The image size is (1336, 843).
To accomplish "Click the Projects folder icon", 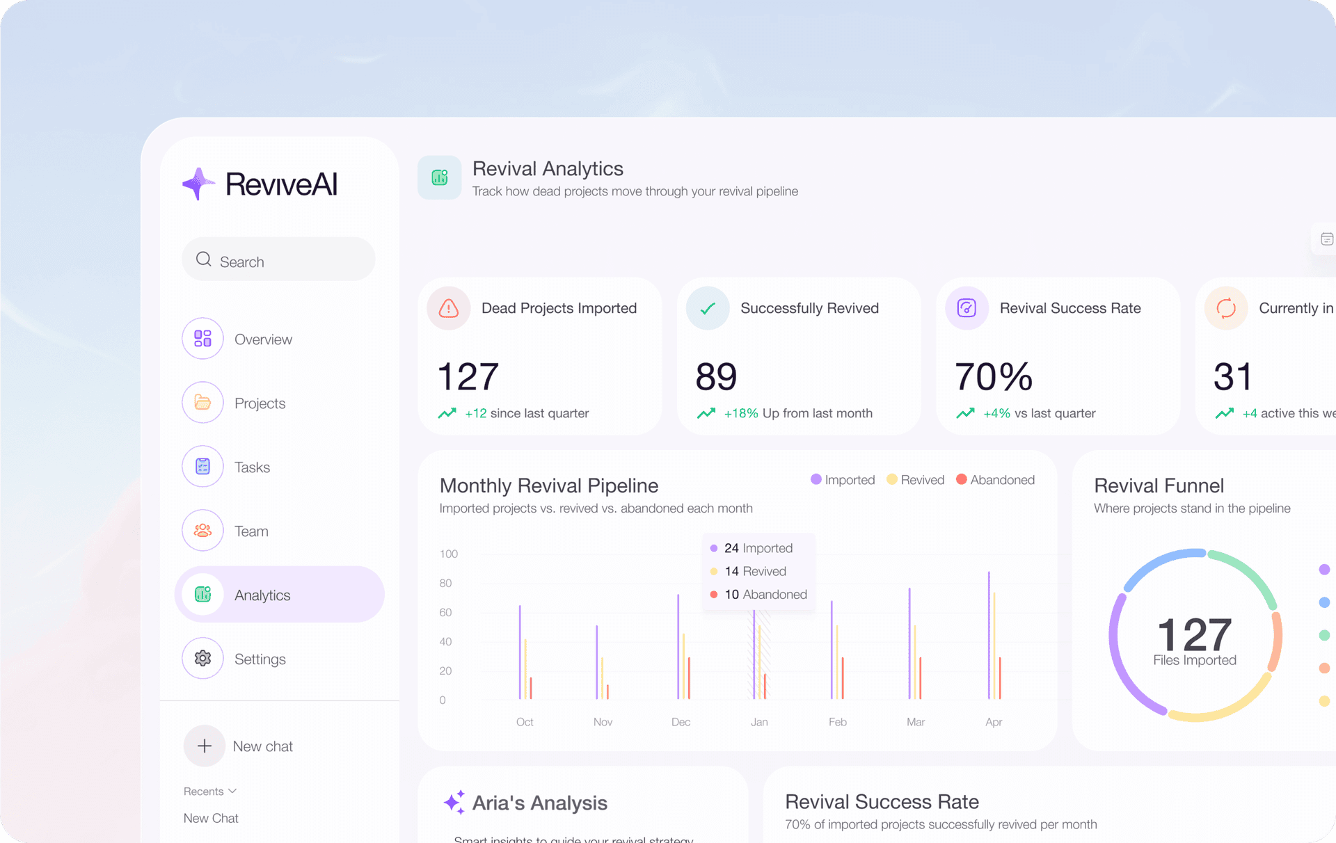I will click(x=202, y=403).
